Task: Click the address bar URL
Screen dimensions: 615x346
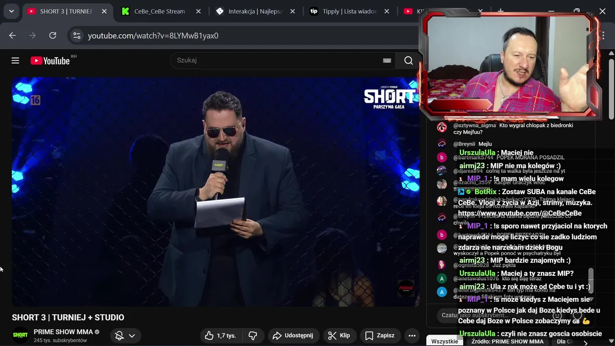Action: coord(153,36)
